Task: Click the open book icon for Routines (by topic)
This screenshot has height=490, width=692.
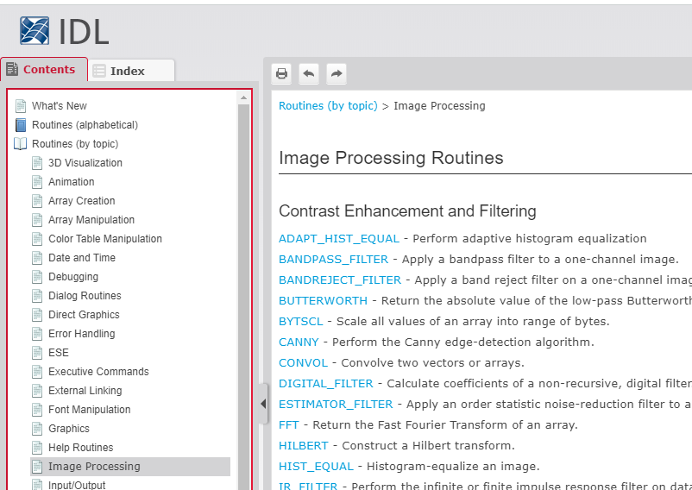Action: tap(21, 144)
